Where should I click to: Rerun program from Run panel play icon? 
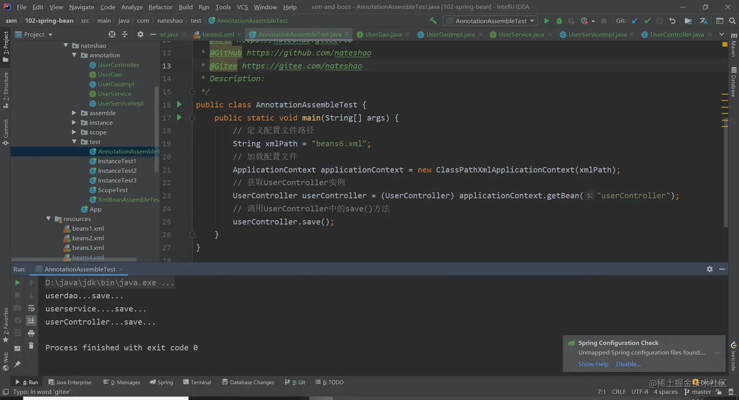click(x=17, y=283)
